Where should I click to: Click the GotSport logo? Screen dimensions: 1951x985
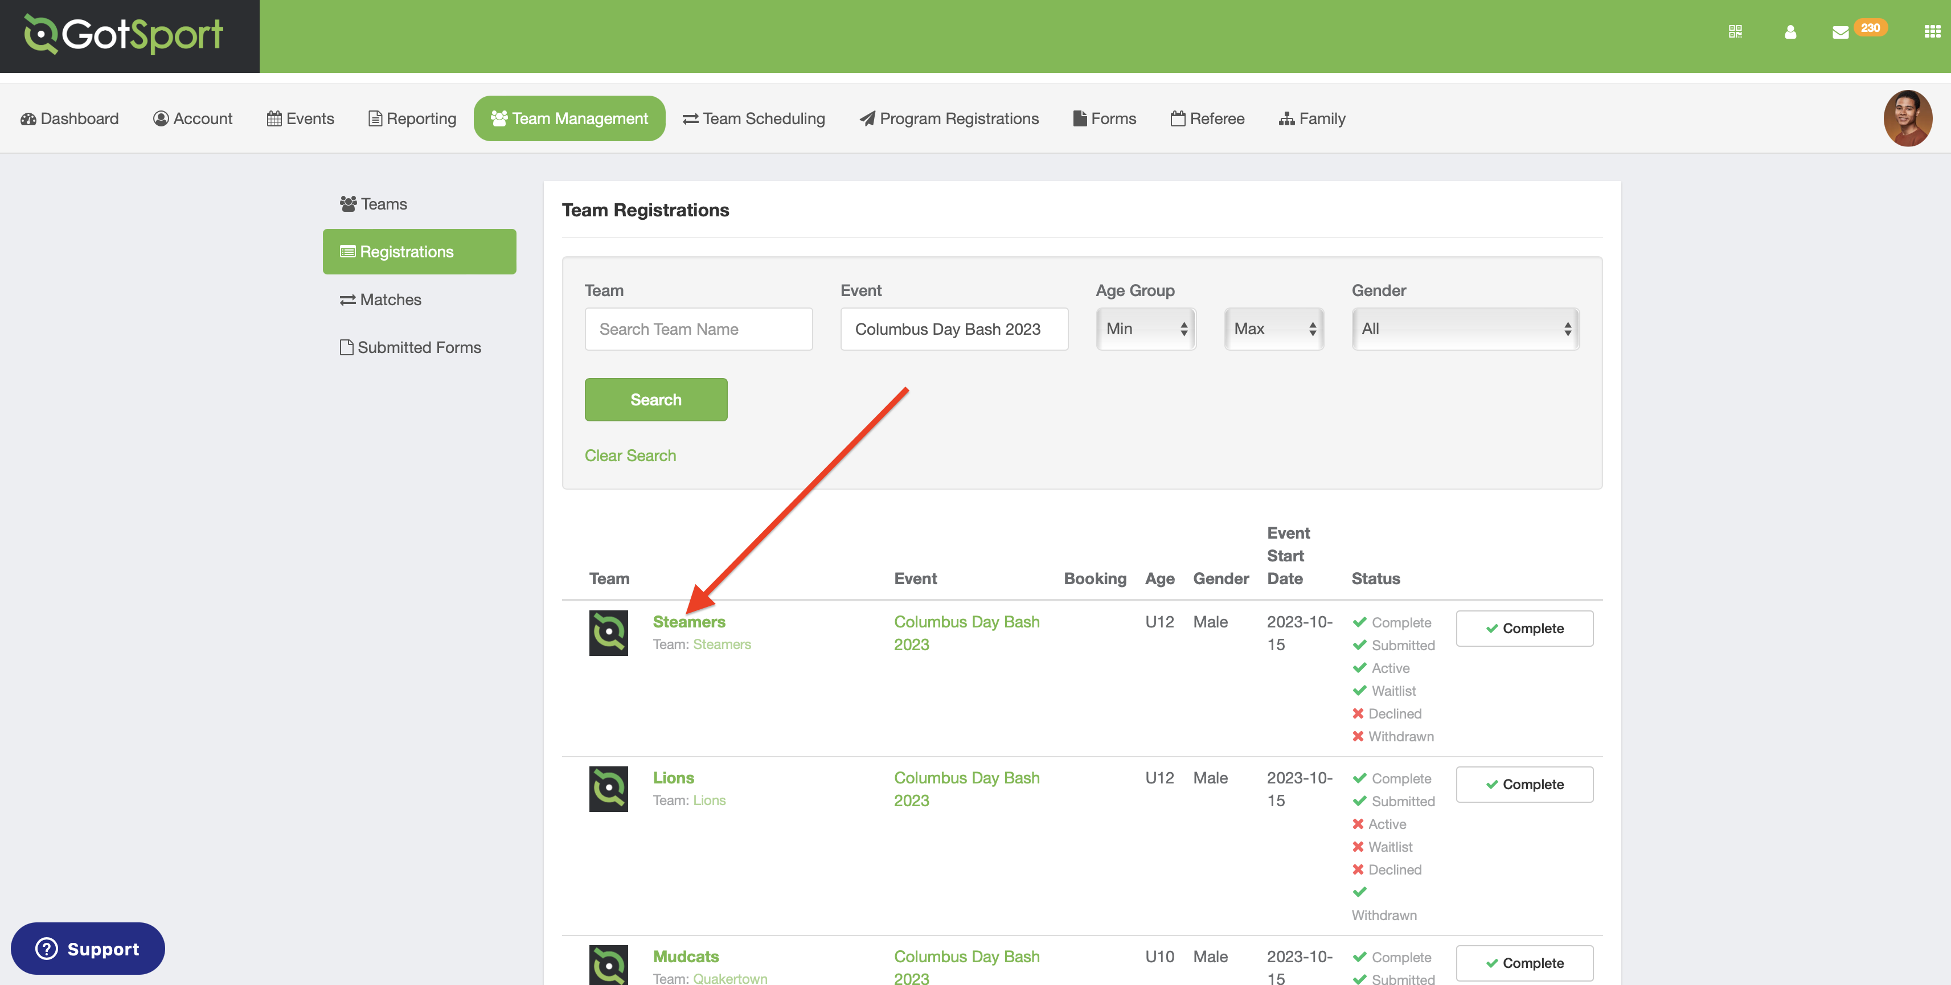pyautogui.click(x=124, y=34)
